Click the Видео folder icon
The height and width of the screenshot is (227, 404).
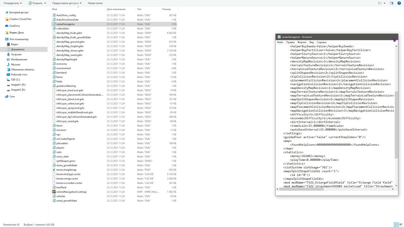(9, 44)
